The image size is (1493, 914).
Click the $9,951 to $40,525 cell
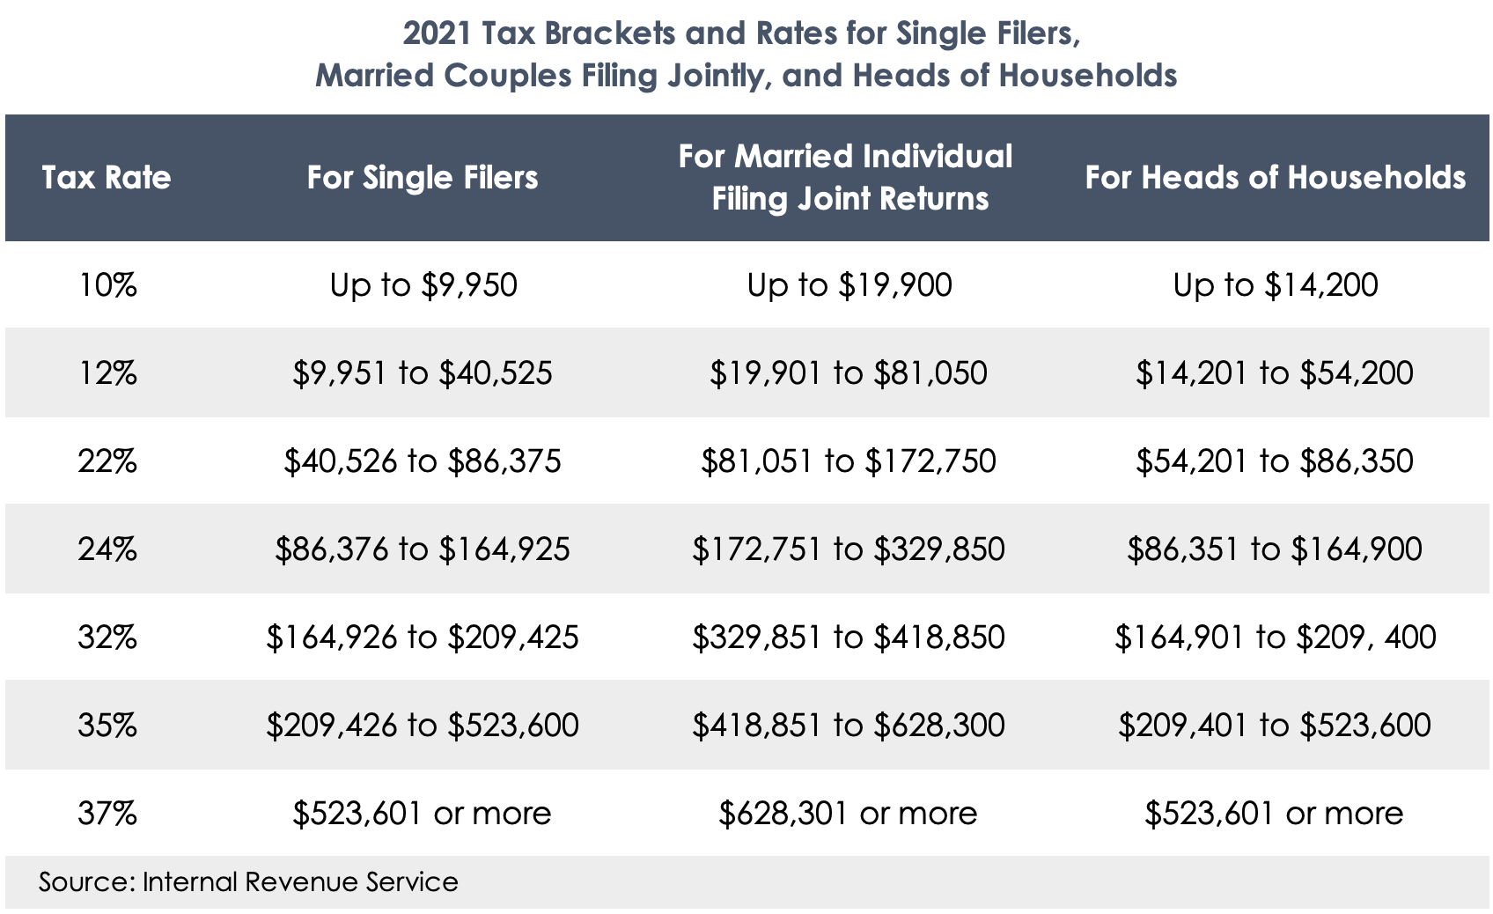click(423, 373)
